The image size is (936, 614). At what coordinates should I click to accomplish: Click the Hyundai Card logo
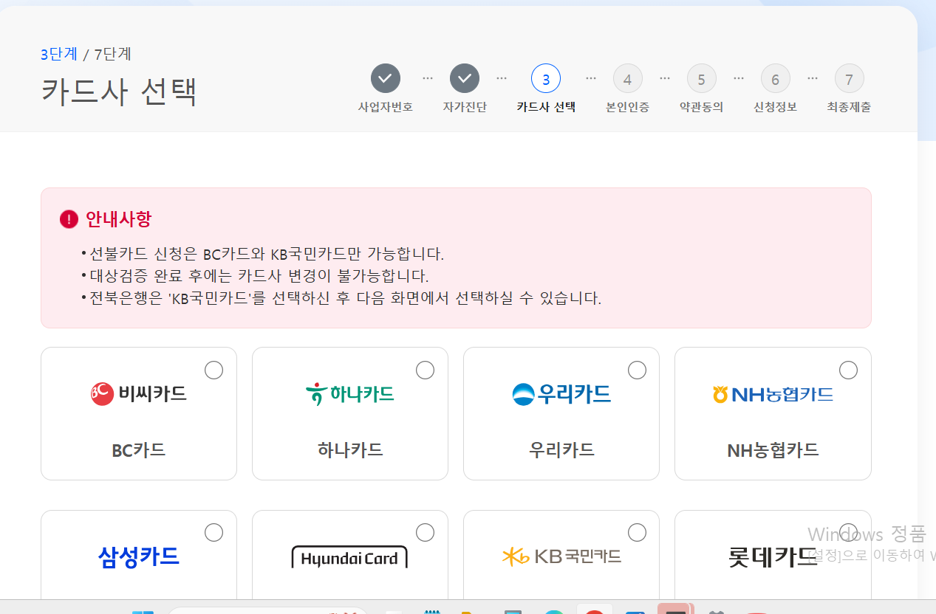point(350,557)
